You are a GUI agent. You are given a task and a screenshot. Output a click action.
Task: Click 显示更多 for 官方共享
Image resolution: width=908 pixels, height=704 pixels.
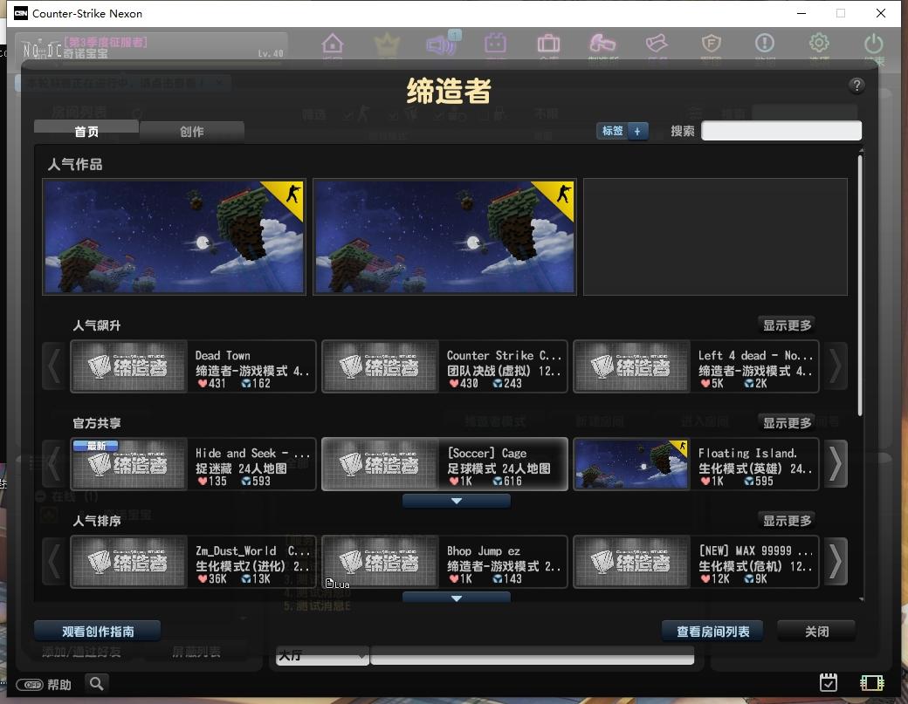pyautogui.click(x=787, y=423)
